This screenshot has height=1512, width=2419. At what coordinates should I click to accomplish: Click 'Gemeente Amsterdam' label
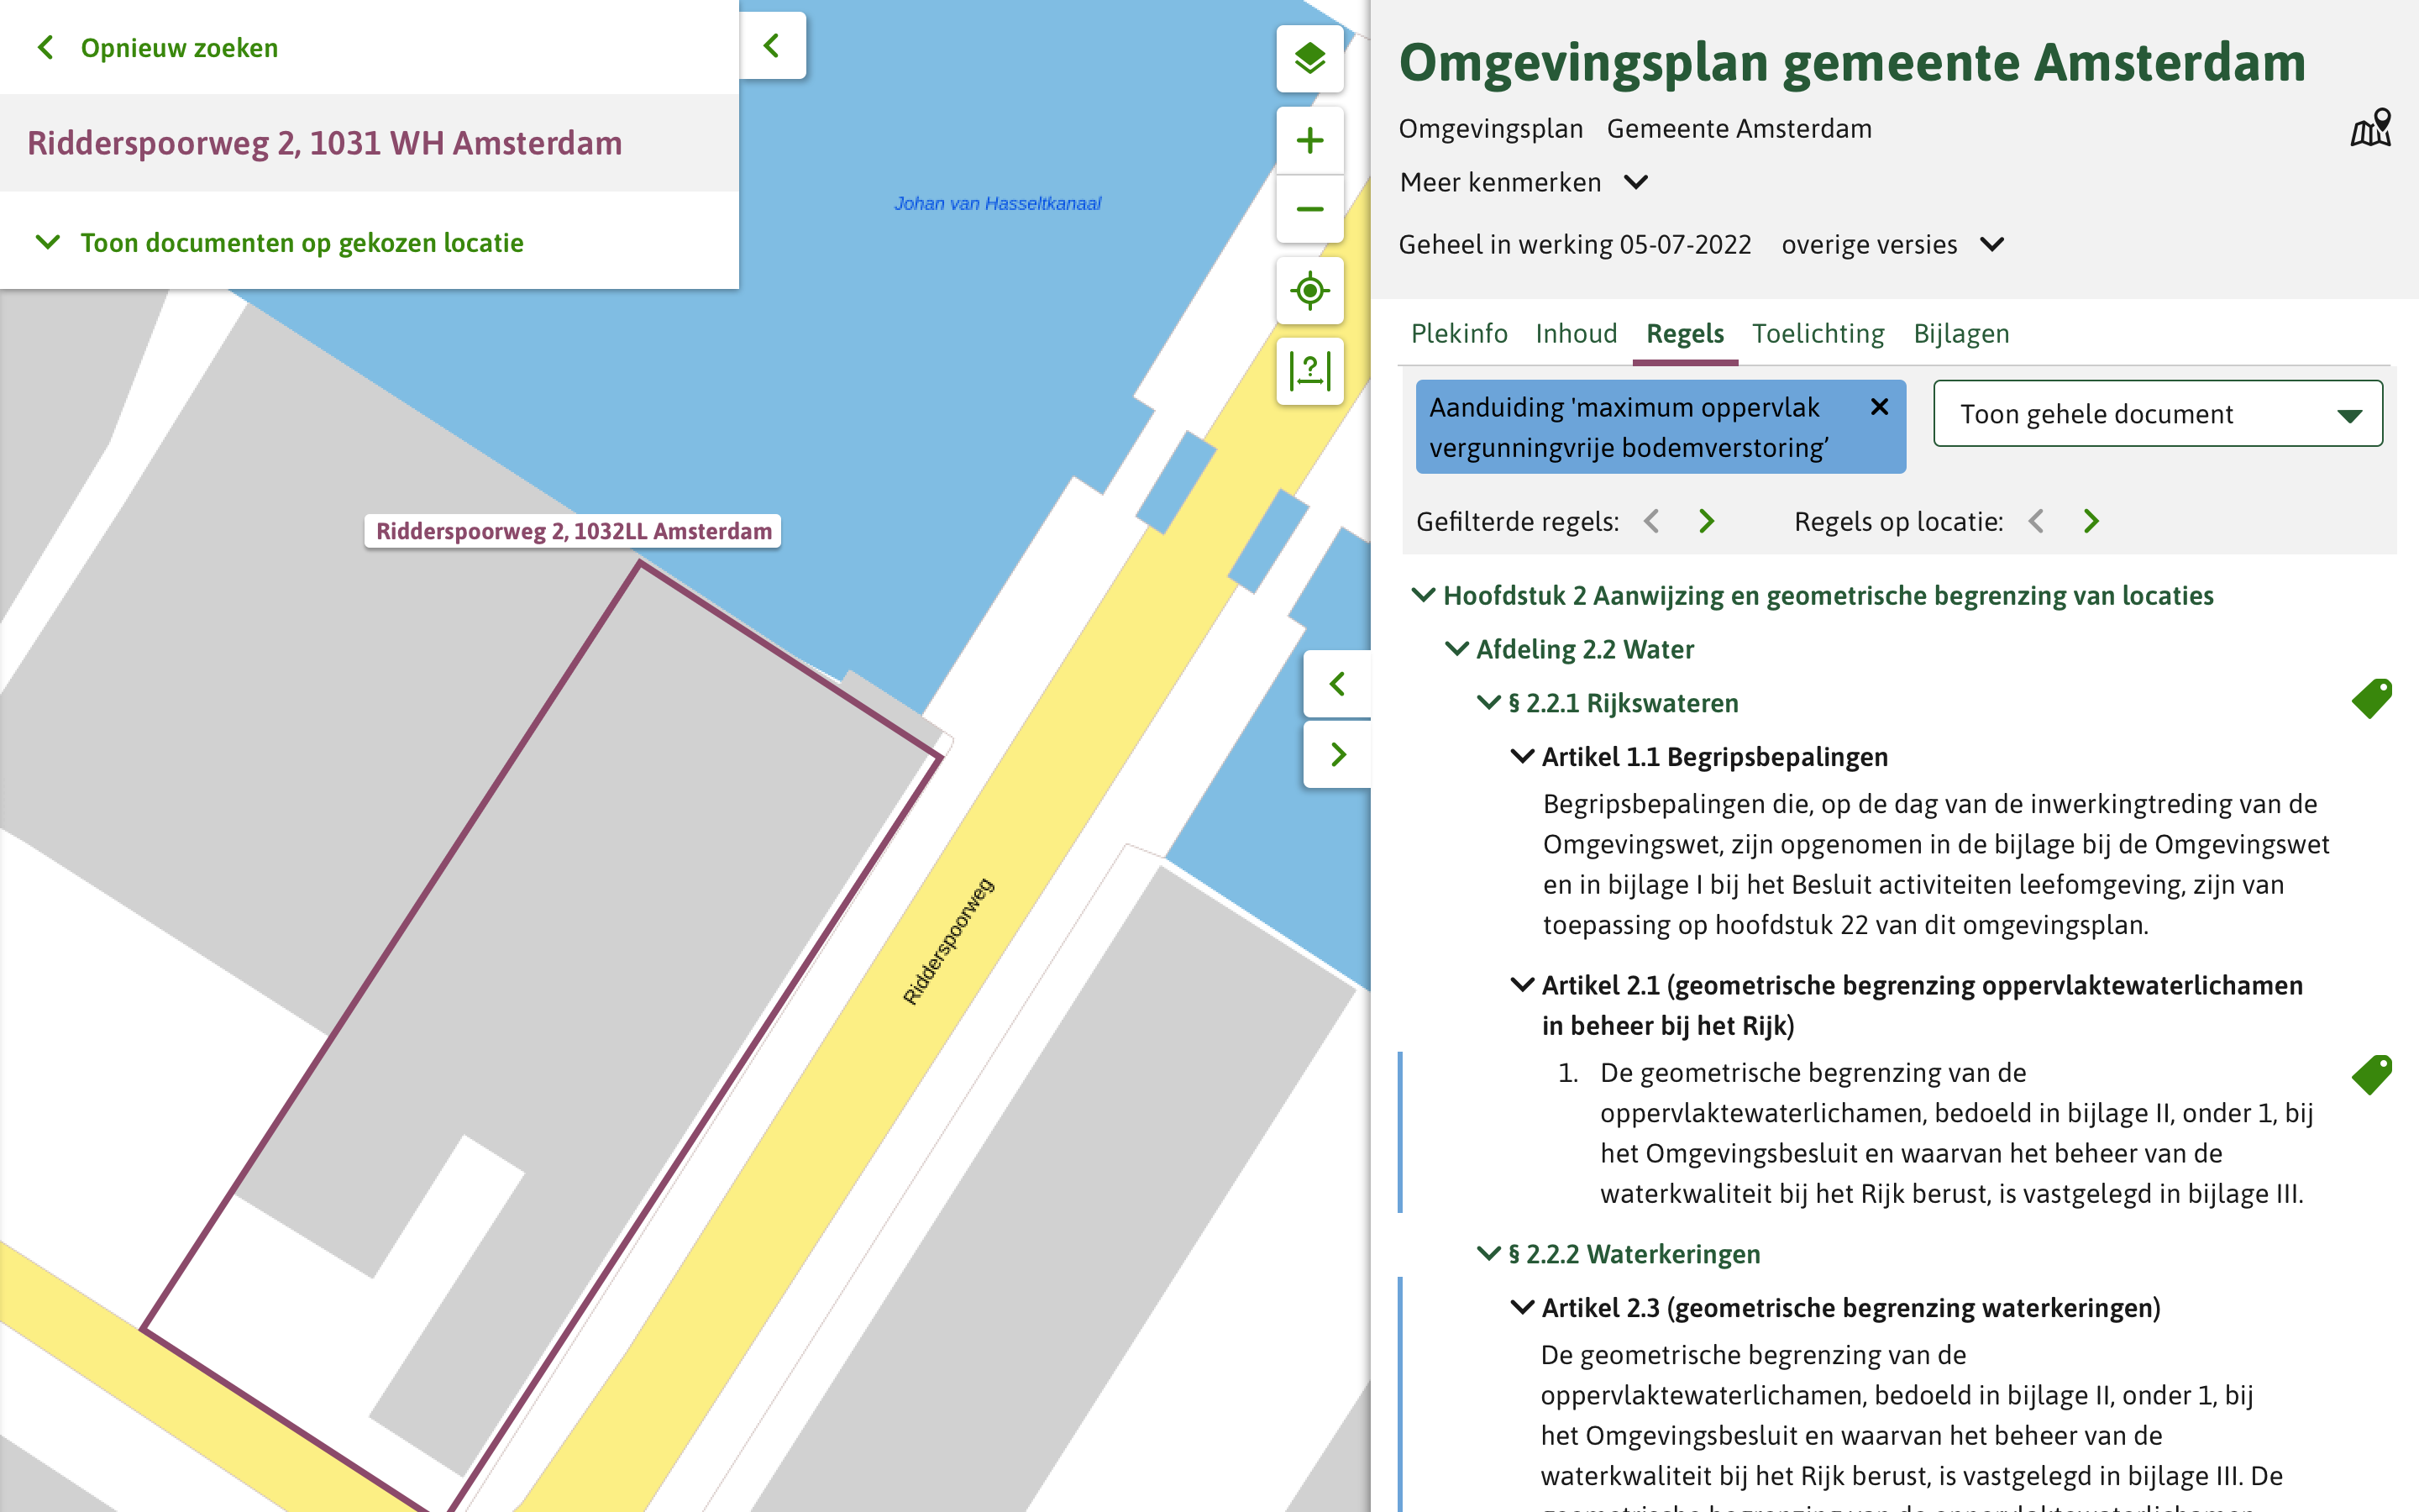[1739, 128]
